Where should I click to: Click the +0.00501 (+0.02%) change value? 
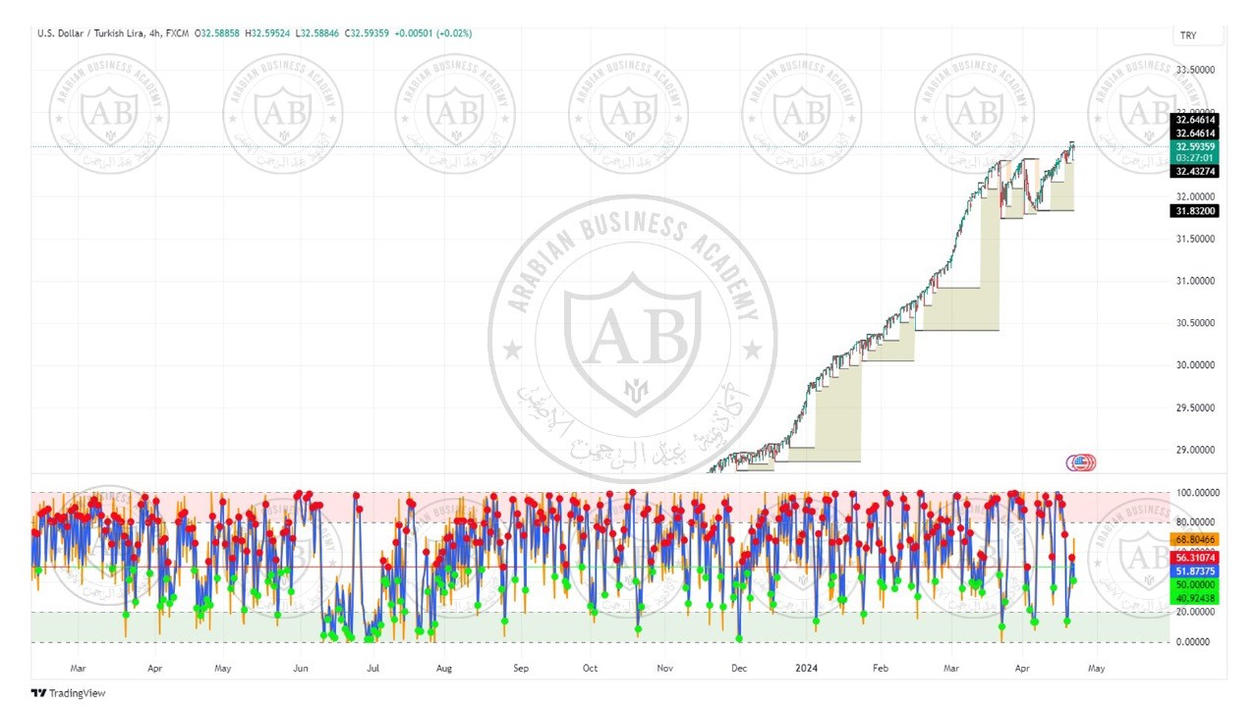(x=433, y=33)
